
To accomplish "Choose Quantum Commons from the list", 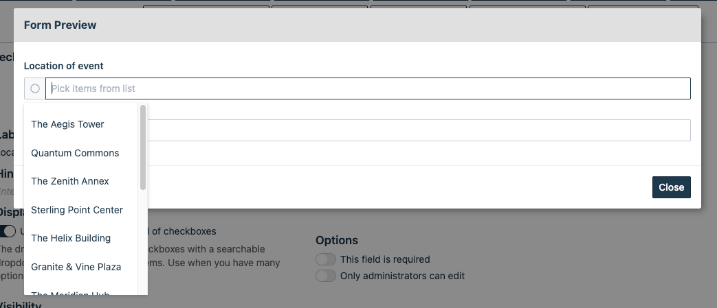I will pyautogui.click(x=75, y=153).
